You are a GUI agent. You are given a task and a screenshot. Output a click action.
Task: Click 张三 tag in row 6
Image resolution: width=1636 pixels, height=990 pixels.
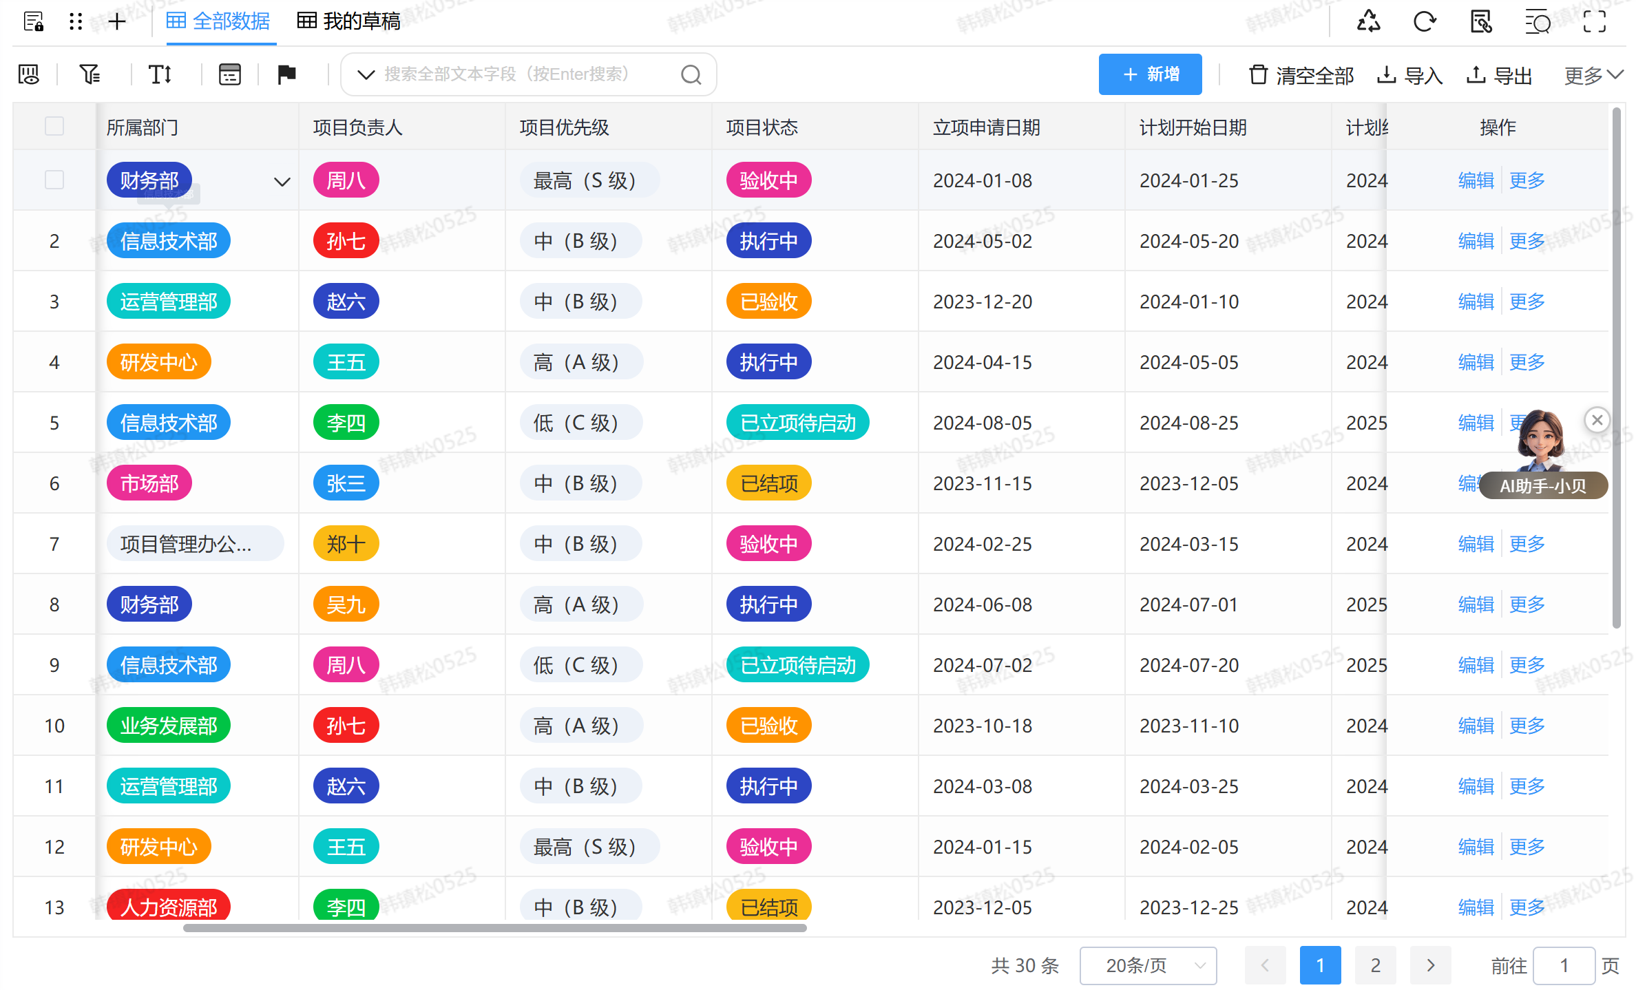346,483
